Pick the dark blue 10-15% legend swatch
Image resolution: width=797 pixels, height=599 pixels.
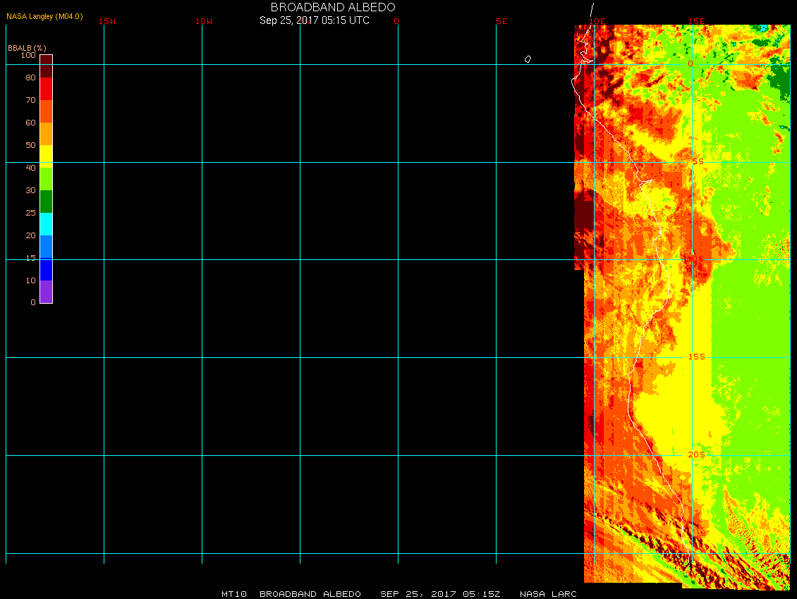46,268
